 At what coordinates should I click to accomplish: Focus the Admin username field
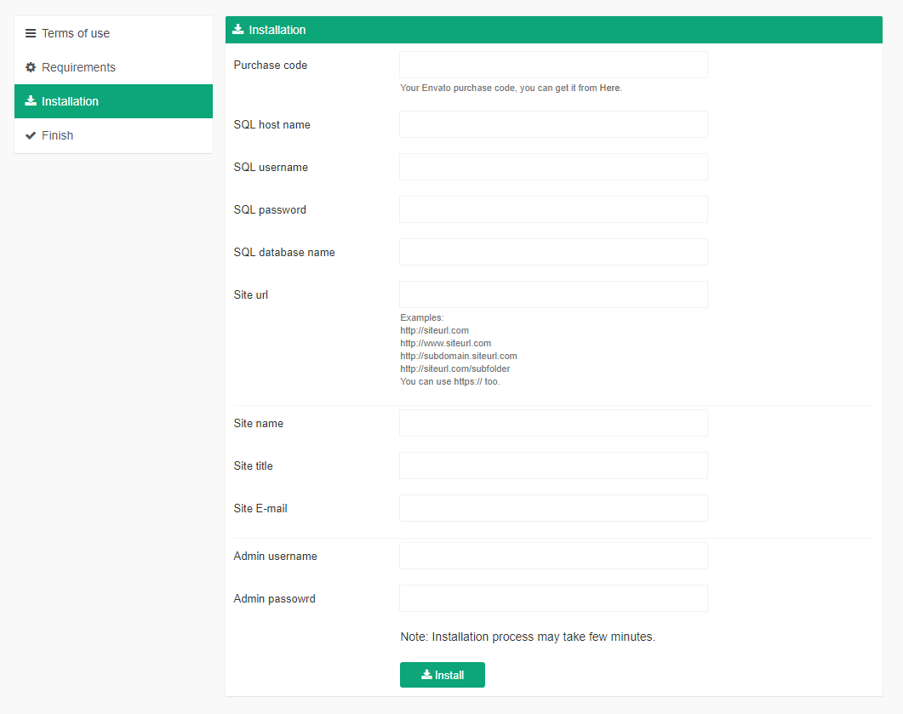point(553,557)
